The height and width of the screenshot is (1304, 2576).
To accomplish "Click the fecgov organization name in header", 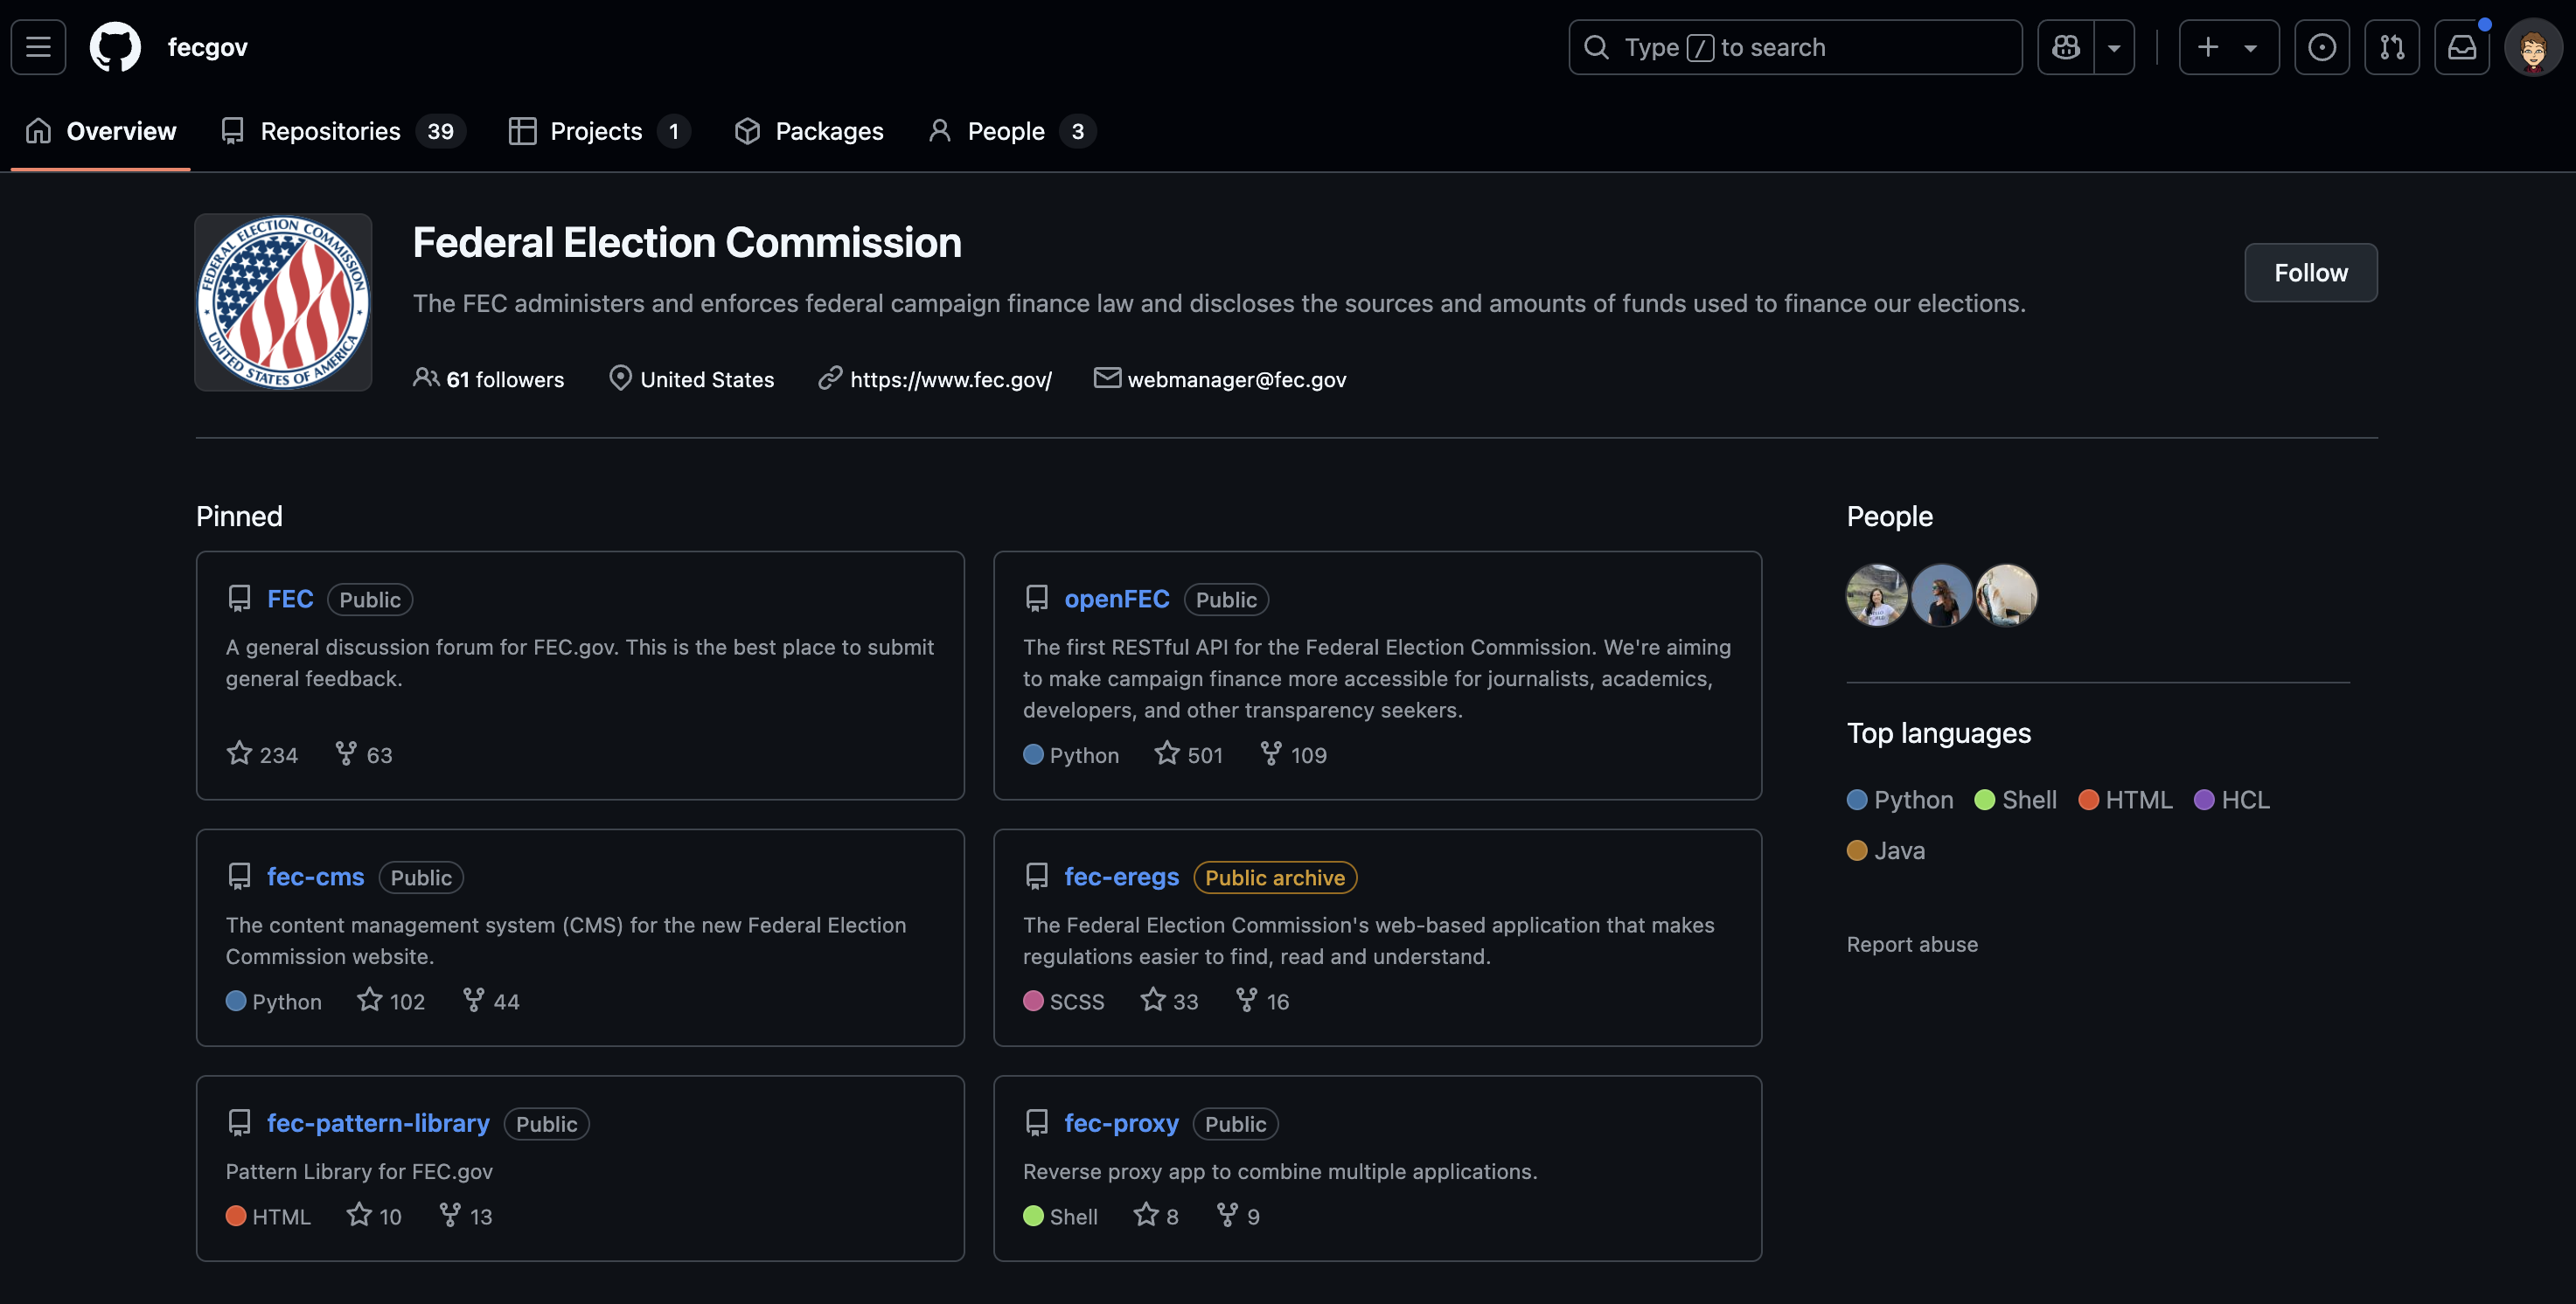I will click(x=207, y=47).
